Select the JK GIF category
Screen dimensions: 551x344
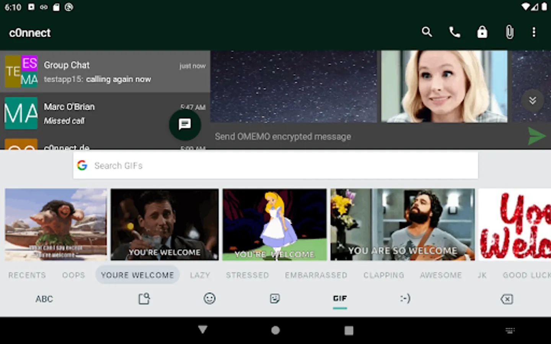(x=482, y=275)
